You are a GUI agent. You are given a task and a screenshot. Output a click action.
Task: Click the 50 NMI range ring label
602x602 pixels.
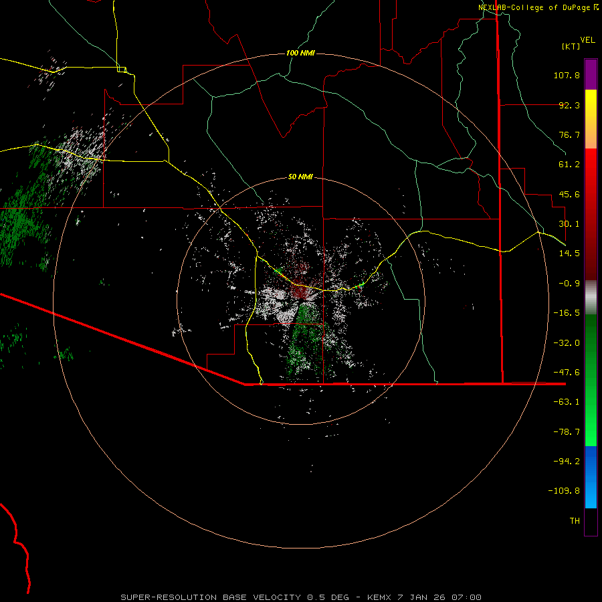tap(300, 177)
